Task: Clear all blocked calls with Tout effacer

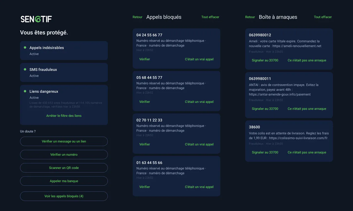Action: coord(210,17)
